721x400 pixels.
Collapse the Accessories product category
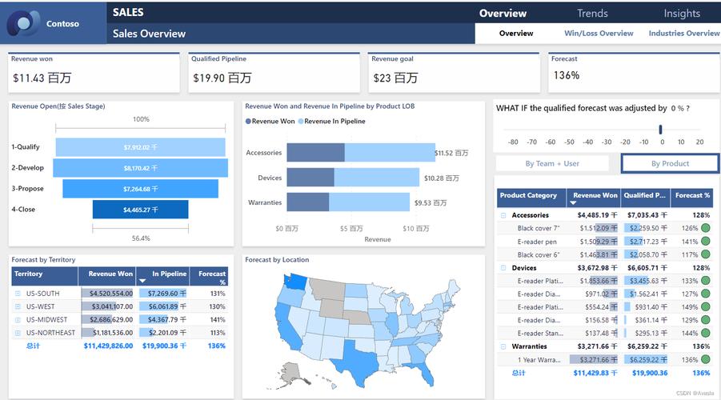coord(503,215)
